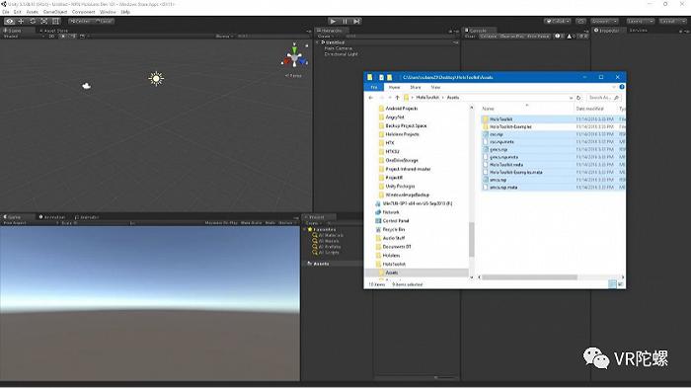The image size is (691, 389).
Task: Select the Rect Transform tool
Action: tap(55, 21)
